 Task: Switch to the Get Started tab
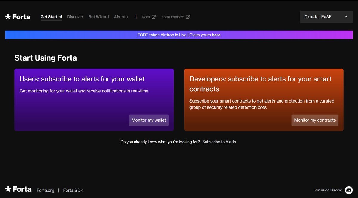(x=51, y=17)
